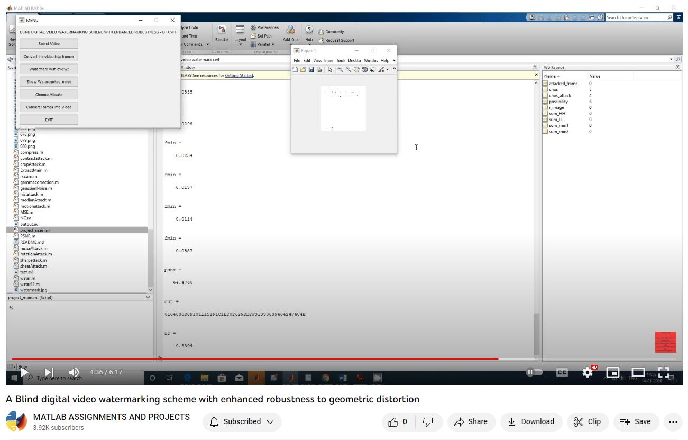Mute the video with the volume icon
Viewport: 688px width, 440px height.
coord(74,373)
